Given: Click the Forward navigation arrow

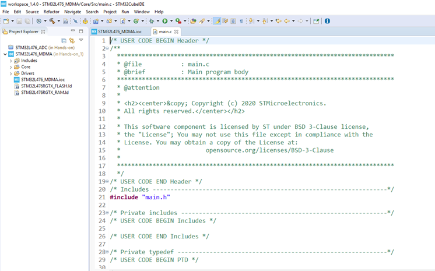Looking at the screenshot, I should tap(300, 21).
